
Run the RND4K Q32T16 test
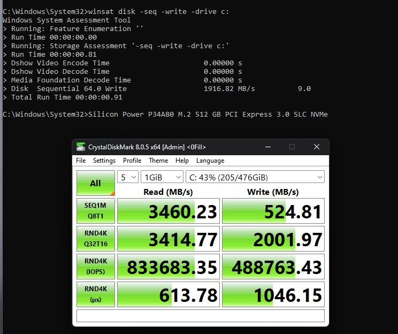(96, 239)
